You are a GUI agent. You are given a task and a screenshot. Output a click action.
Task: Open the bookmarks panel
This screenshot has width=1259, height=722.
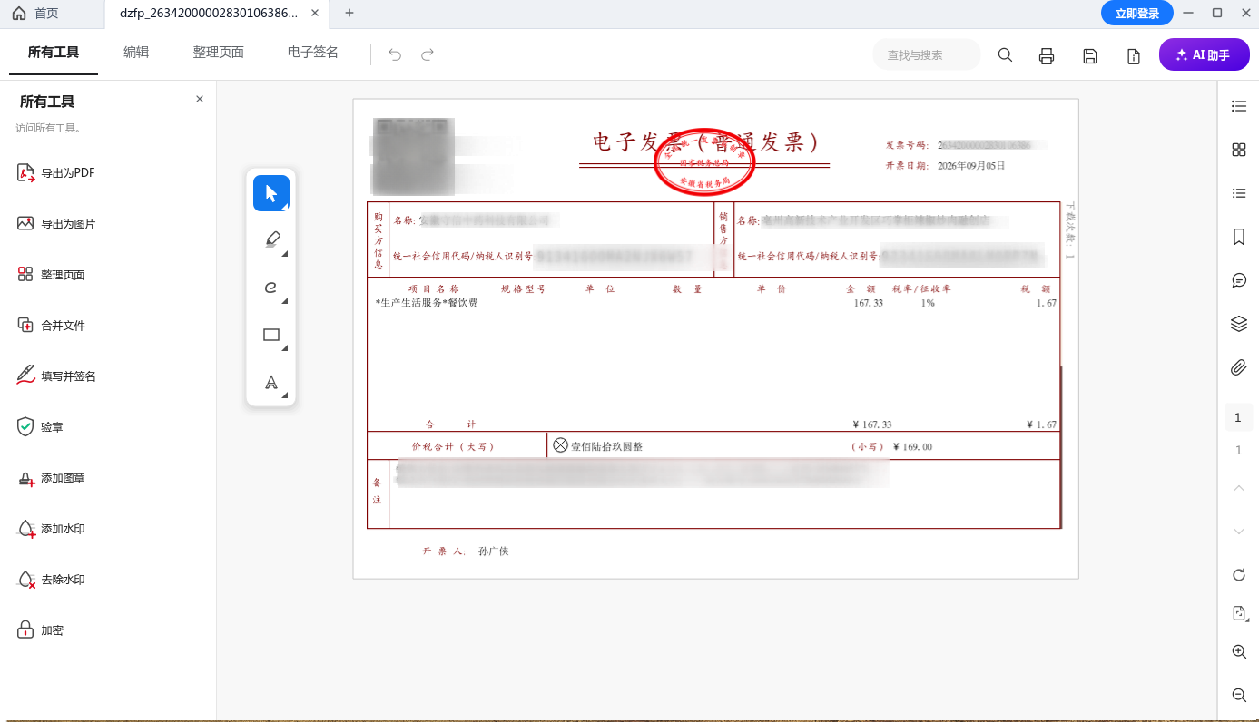click(x=1239, y=237)
